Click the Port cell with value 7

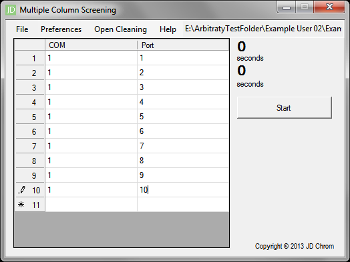coord(183,146)
